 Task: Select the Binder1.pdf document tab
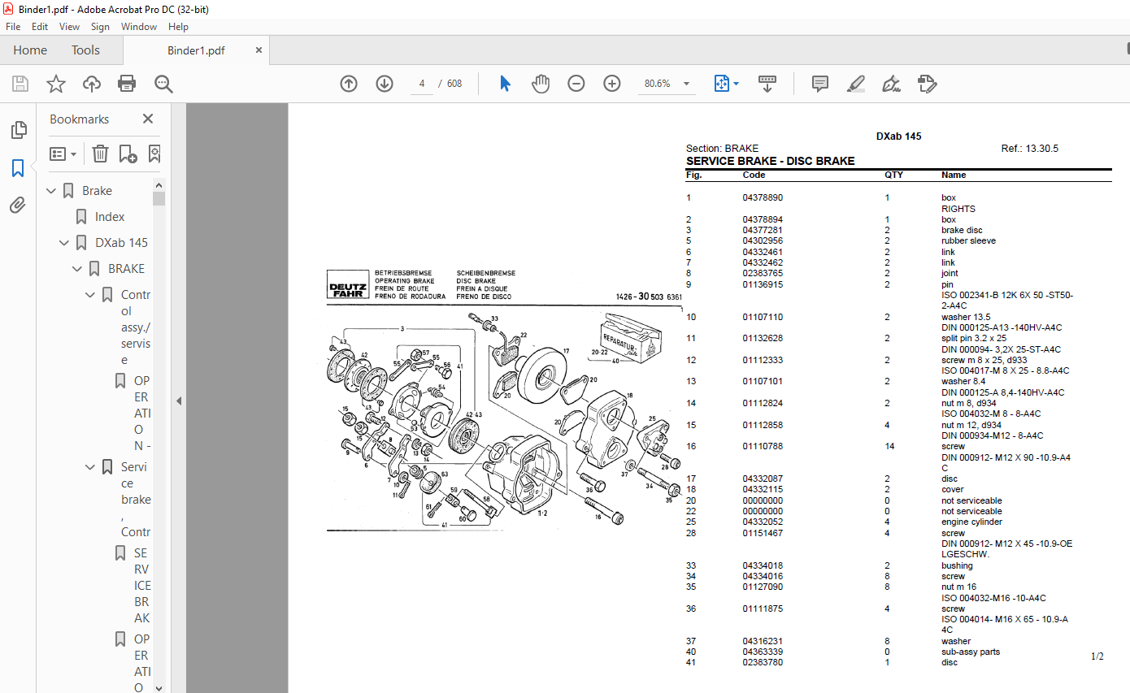pyautogui.click(x=196, y=50)
